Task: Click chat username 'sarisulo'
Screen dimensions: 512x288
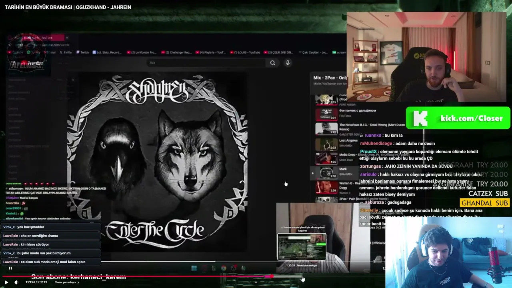Action: [x=368, y=174]
